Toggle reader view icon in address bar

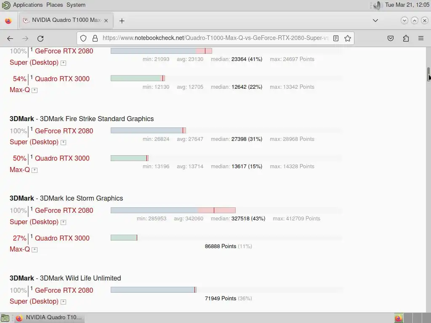click(335, 38)
